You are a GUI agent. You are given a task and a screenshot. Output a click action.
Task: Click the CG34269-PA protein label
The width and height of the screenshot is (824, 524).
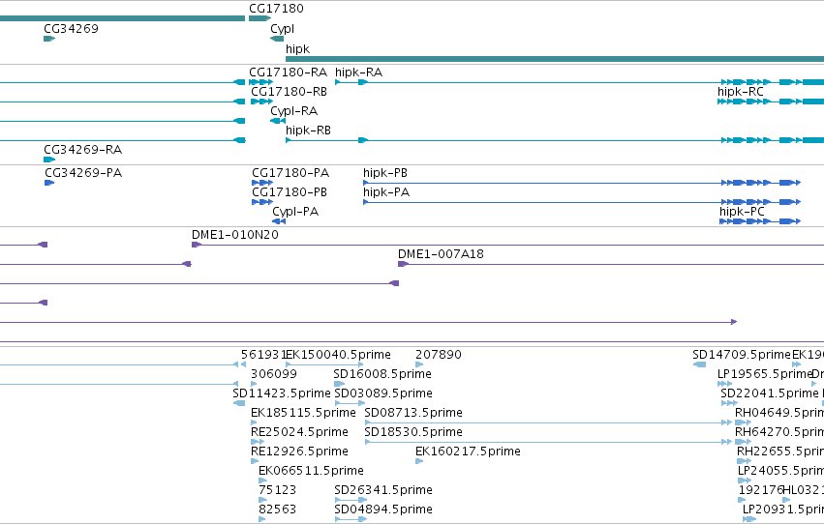click(83, 172)
